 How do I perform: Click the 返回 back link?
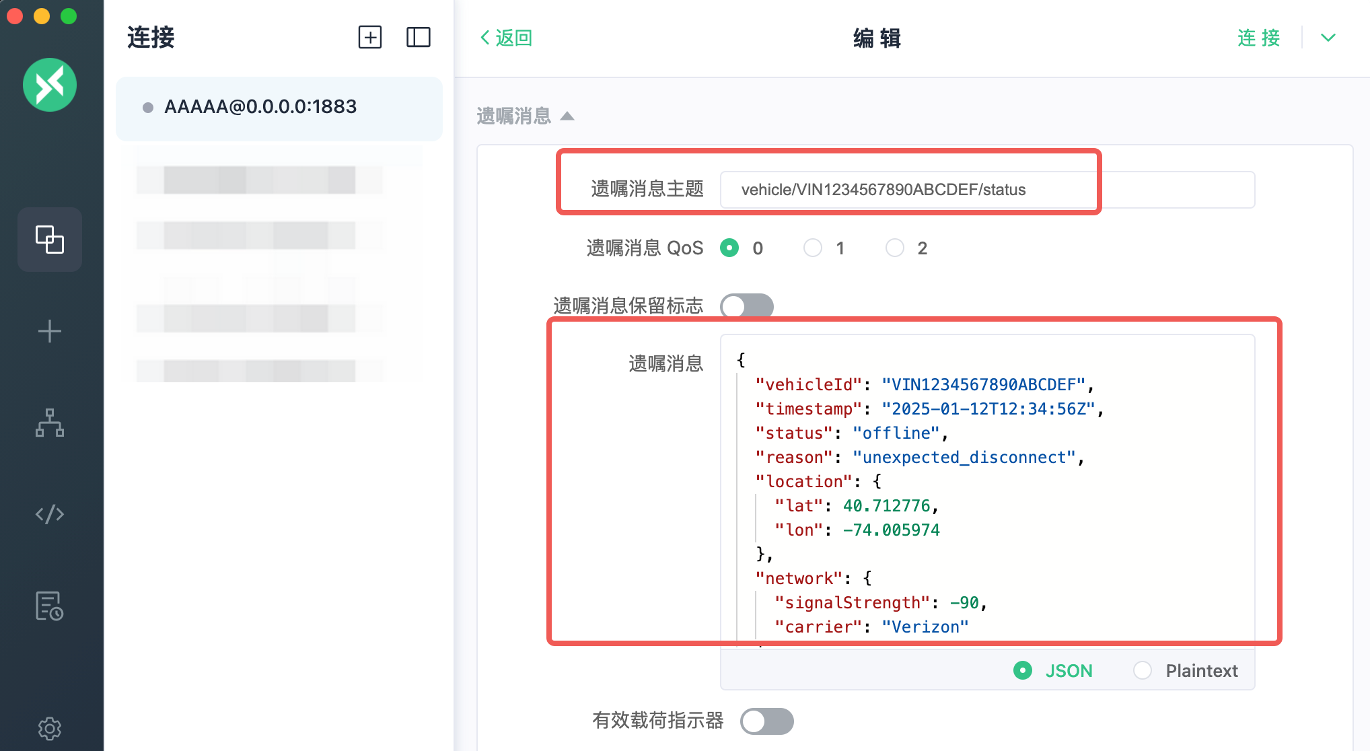click(x=506, y=38)
